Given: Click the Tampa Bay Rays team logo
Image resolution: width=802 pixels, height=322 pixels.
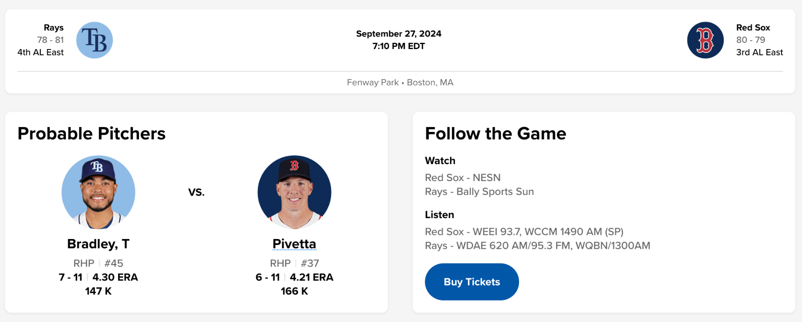Looking at the screenshot, I should point(94,40).
